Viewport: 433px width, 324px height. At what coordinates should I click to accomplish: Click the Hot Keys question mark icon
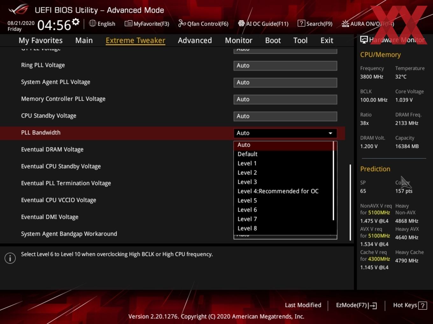click(x=422, y=306)
